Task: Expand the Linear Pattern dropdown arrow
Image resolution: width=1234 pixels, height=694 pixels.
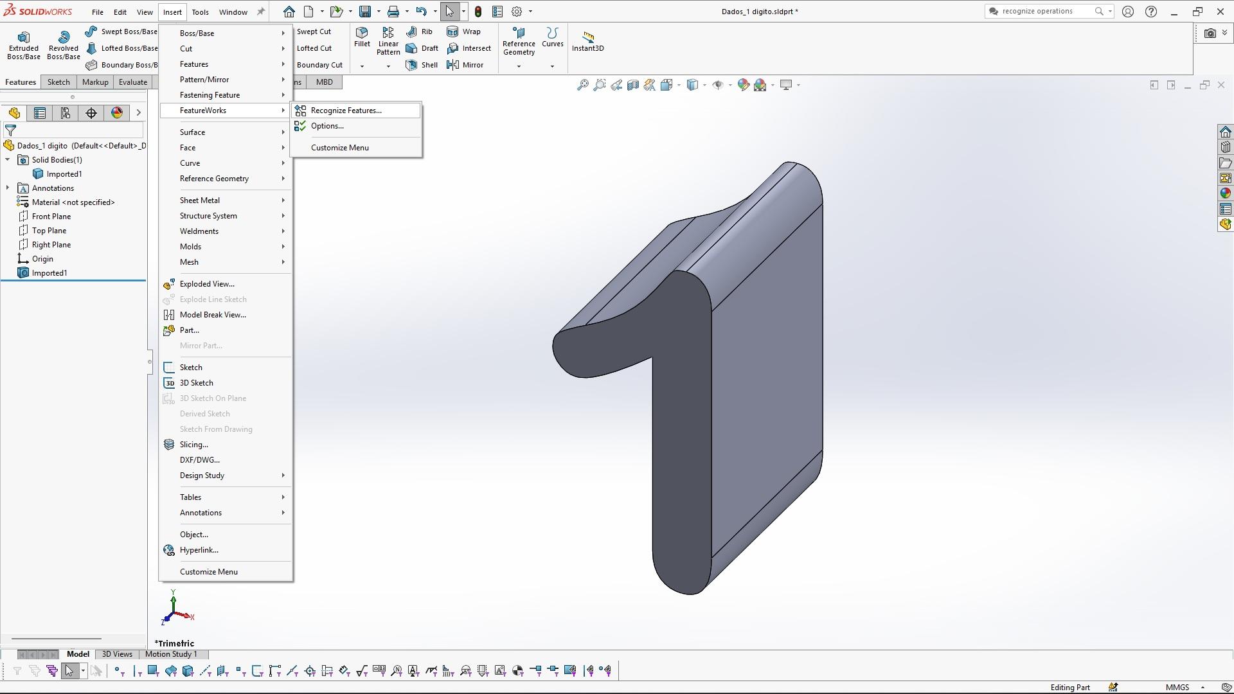Action: 388,66
